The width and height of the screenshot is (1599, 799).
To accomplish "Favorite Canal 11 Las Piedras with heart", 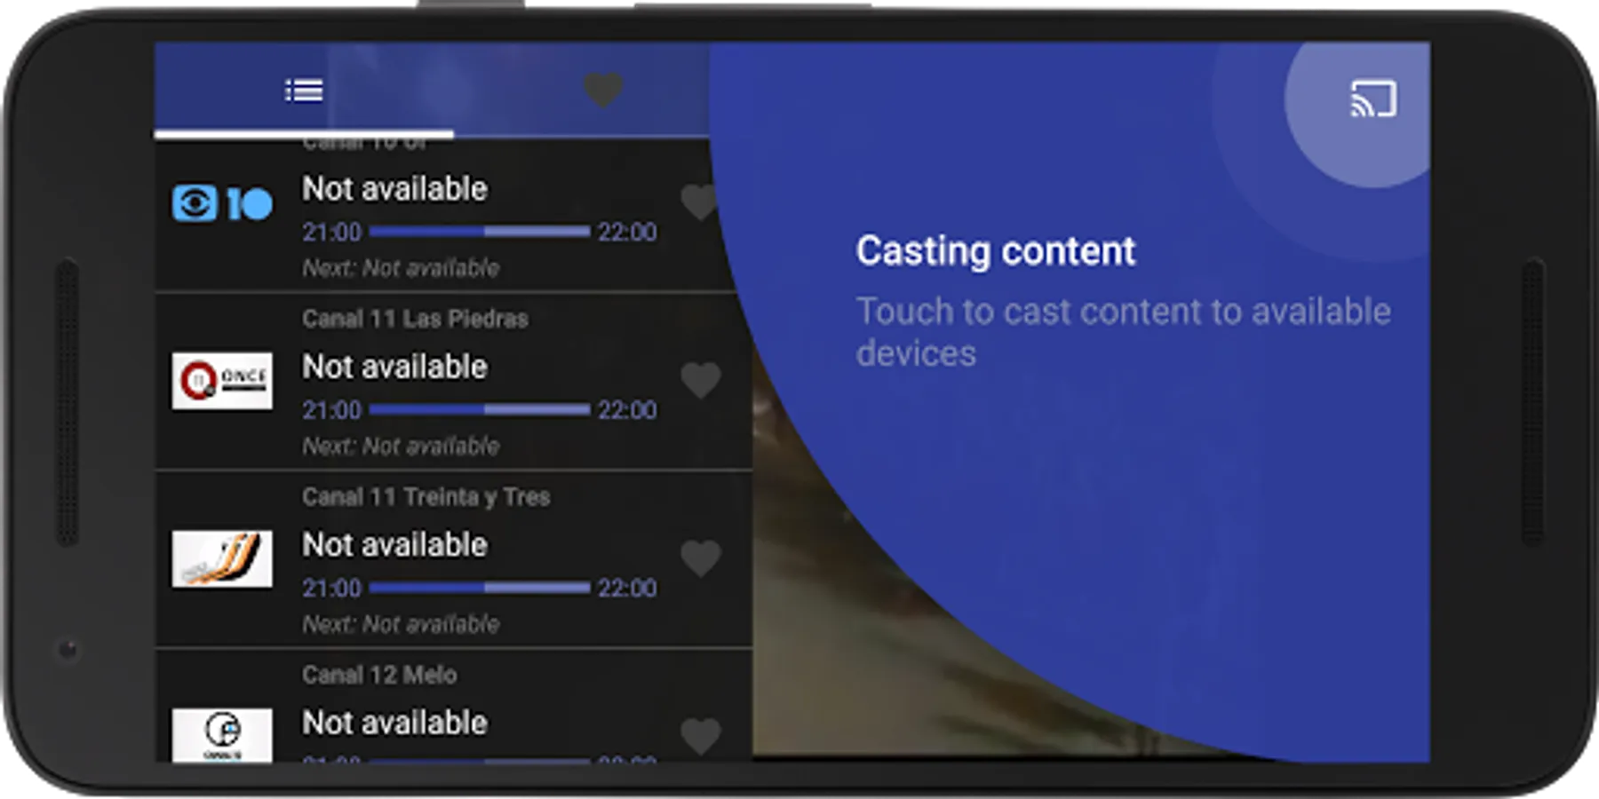I will coord(700,381).
